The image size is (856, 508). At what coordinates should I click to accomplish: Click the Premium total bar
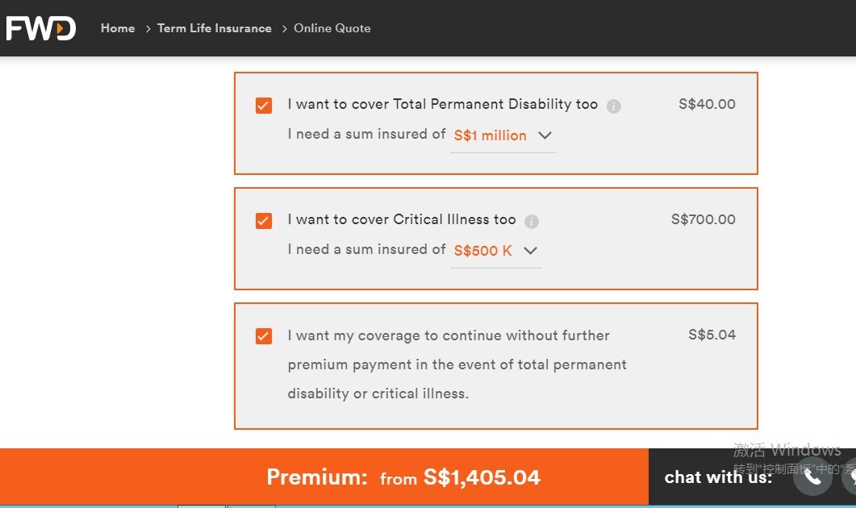[x=403, y=477]
